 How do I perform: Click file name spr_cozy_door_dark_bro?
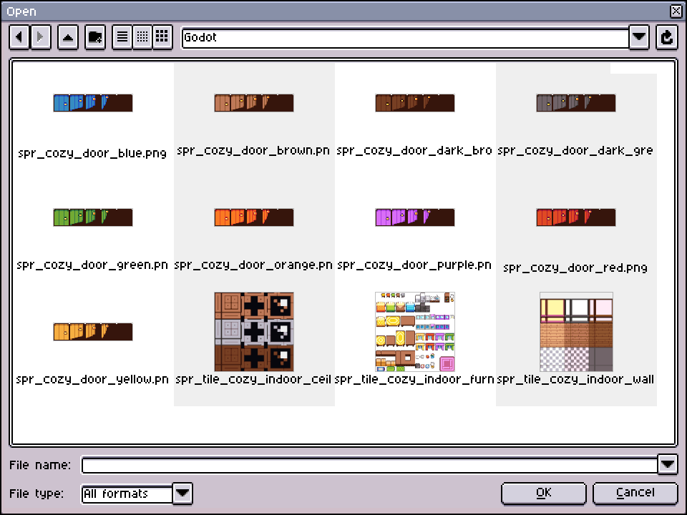tap(414, 151)
